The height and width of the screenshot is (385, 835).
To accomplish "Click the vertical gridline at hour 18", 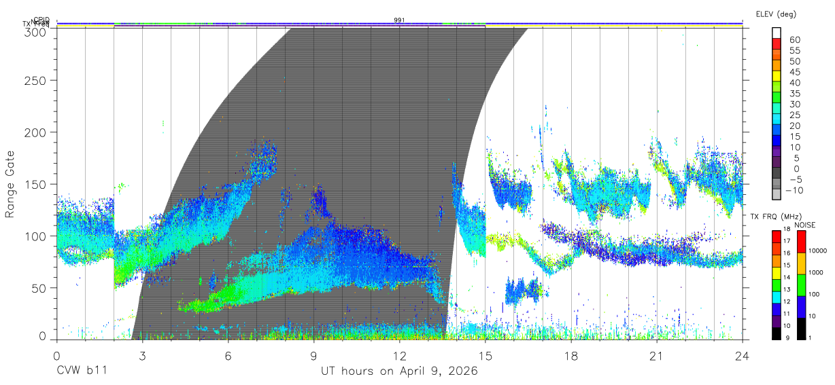I will click(x=570, y=183).
